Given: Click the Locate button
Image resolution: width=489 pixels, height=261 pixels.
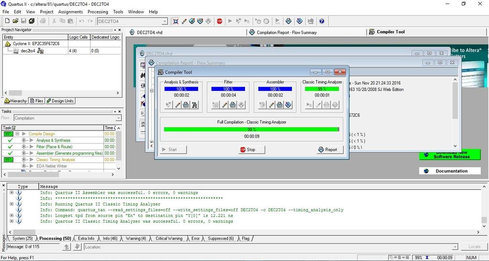Looking at the screenshot, I should pyautogui.click(x=474, y=247).
